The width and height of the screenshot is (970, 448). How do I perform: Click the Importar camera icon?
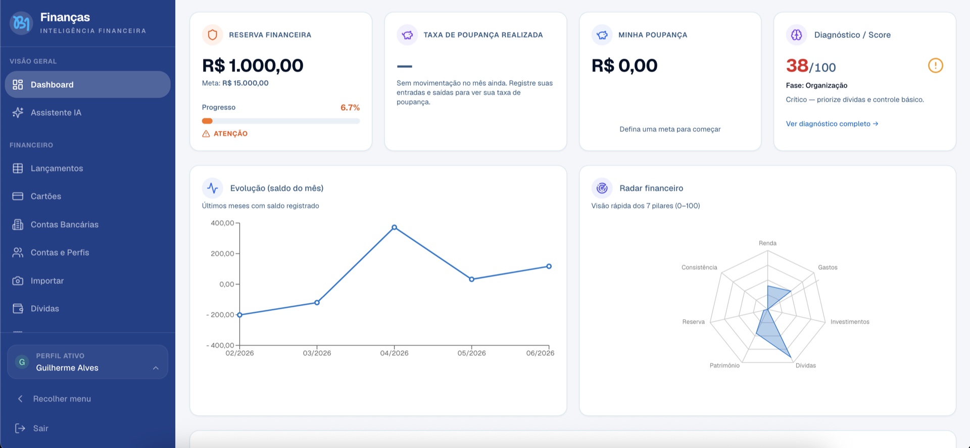(x=18, y=281)
